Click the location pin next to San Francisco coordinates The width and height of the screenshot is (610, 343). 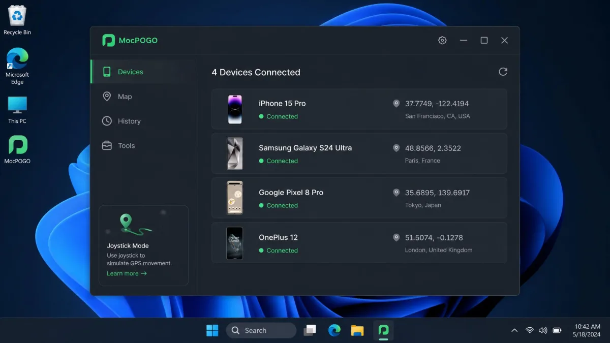tap(396, 103)
